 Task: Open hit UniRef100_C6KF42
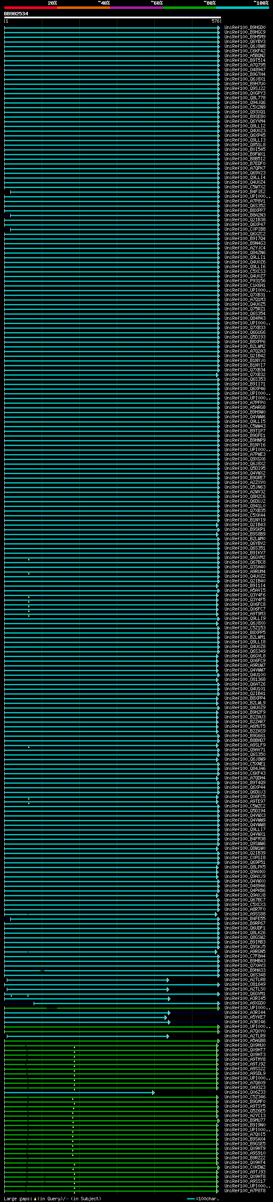click(x=245, y=51)
